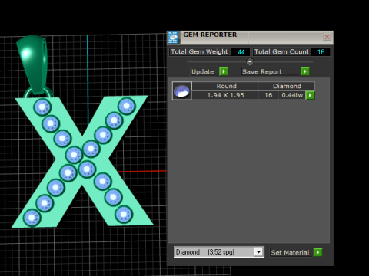369x276 pixels.
Task: Click the green arrow beside Set Material
Action: tap(317, 252)
